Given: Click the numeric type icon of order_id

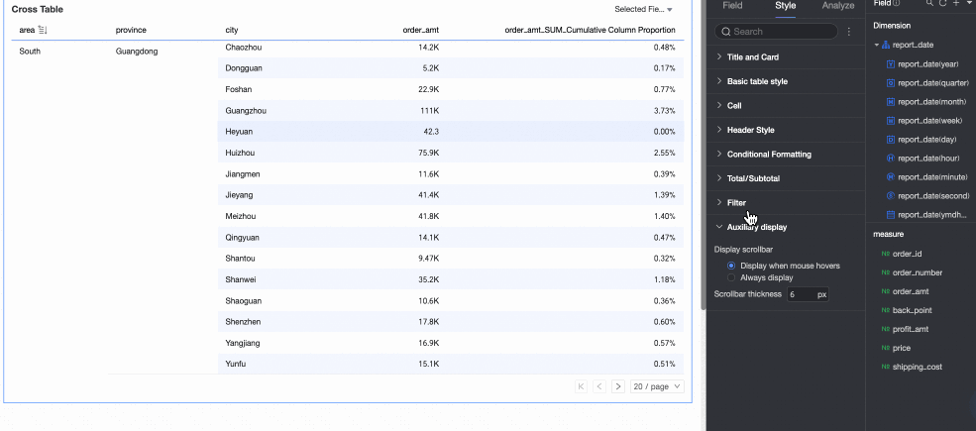Looking at the screenshot, I should click(885, 254).
